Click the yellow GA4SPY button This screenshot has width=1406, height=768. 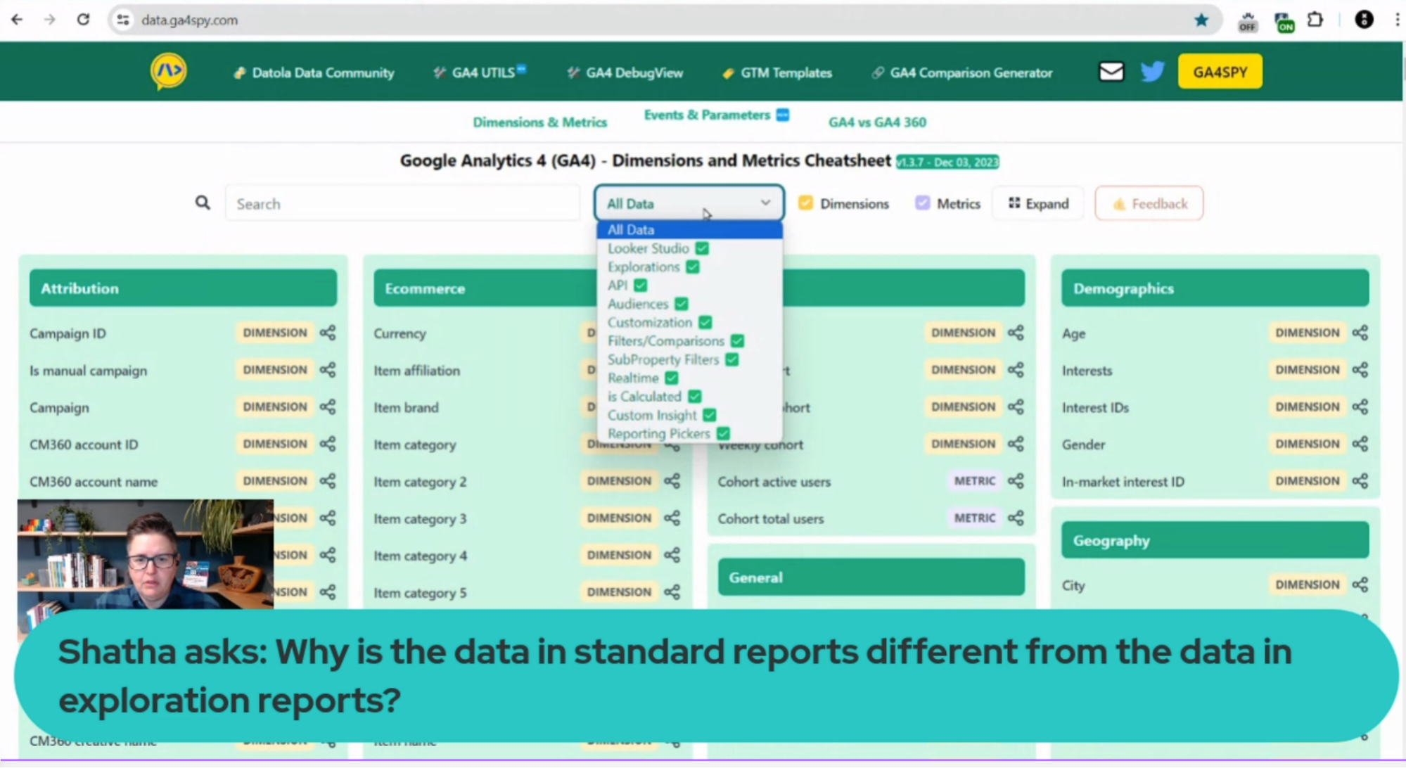pyautogui.click(x=1220, y=72)
